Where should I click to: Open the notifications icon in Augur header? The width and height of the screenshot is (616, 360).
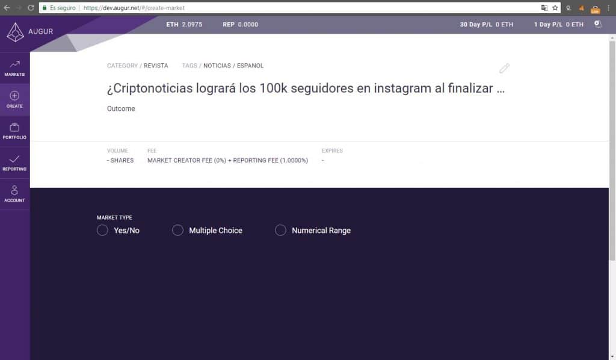click(597, 24)
